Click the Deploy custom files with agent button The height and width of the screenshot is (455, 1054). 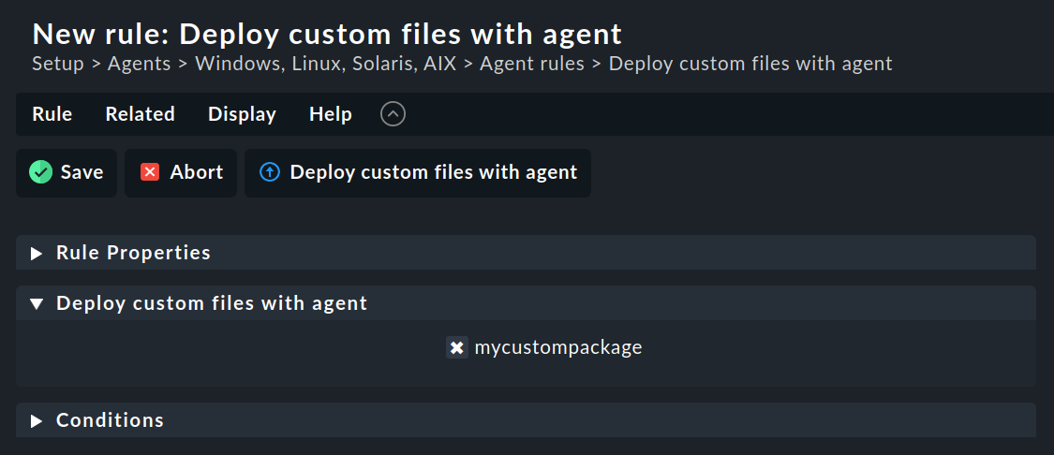click(418, 172)
